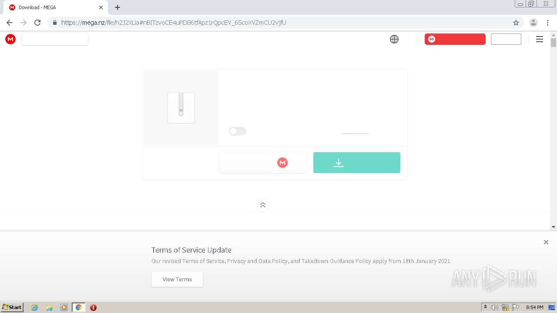Toggle the switch in file card
This screenshot has height=313, width=557.
238,131
